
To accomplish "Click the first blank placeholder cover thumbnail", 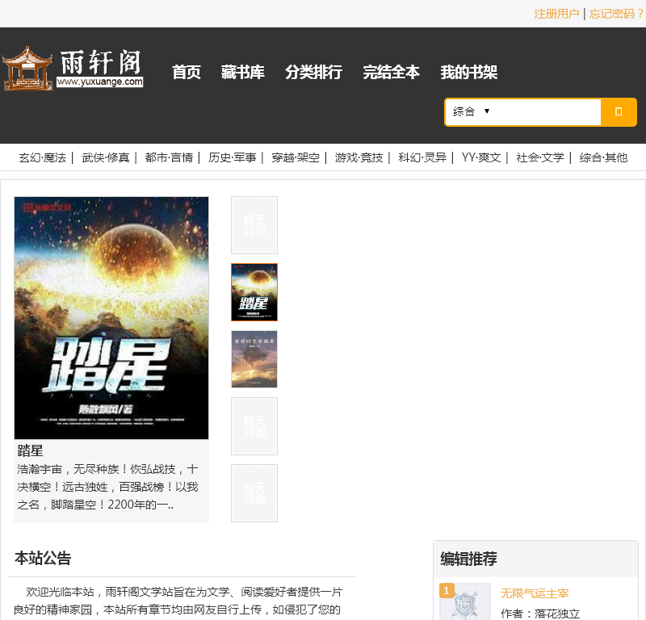I will point(254,225).
